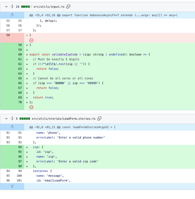This screenshot has width=195, height=199.
Task: Open the src/utils/stories/LeadForm.stories.ts file link
Action: click(64, 119)
